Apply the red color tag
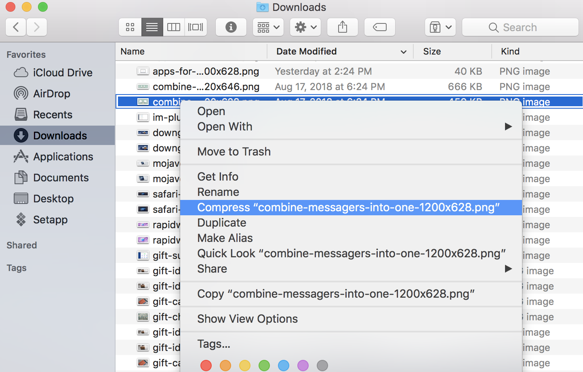This screenshot has height=372, width=583. tap(206, 366)
